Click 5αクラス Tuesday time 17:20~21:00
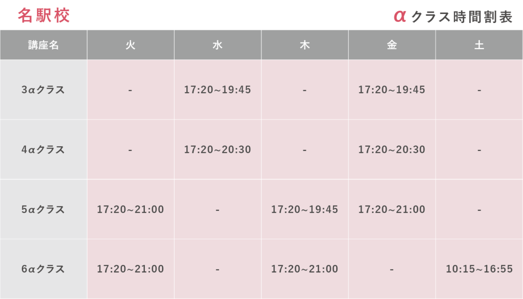Screen dimensions: 523x299 (130, 210)
